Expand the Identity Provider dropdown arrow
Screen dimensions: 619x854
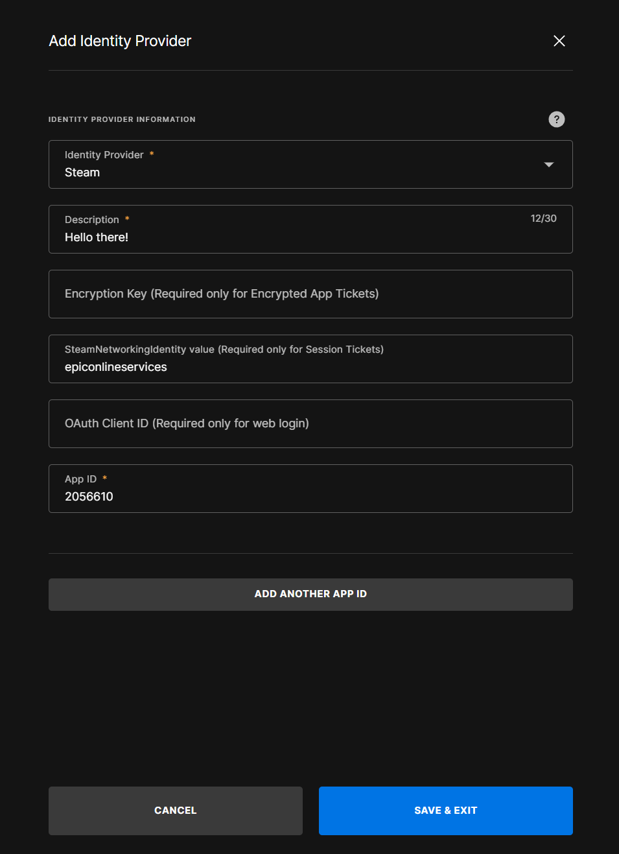[548, 165]
